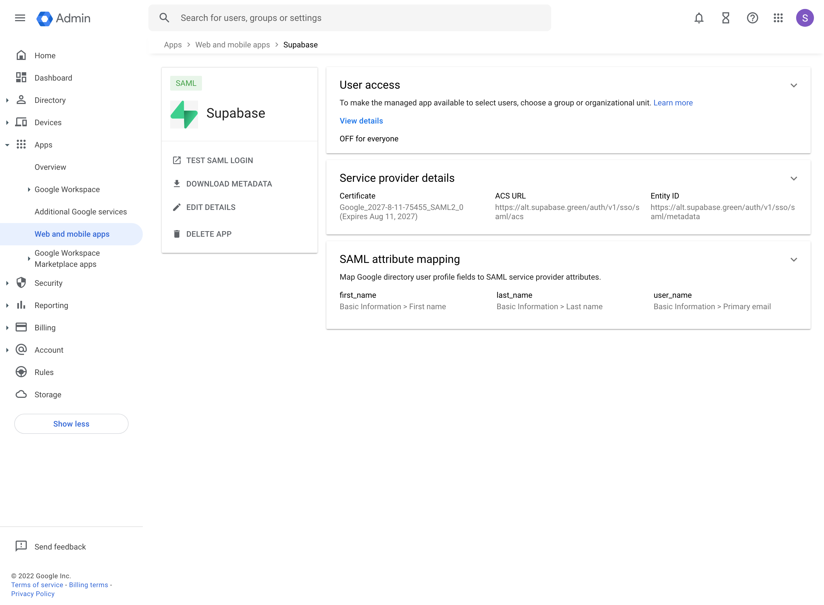This screenshot has width=824, height=605.
Task: Collapse the User access section
Action: coord(794,85)
